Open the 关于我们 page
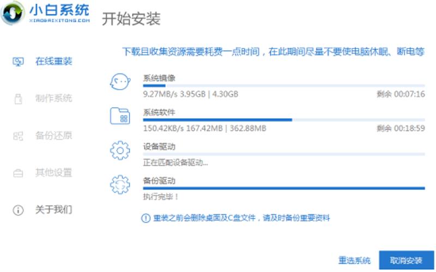 pos(53,209)
